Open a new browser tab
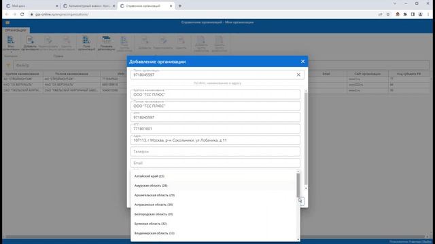 coord(179,6)
